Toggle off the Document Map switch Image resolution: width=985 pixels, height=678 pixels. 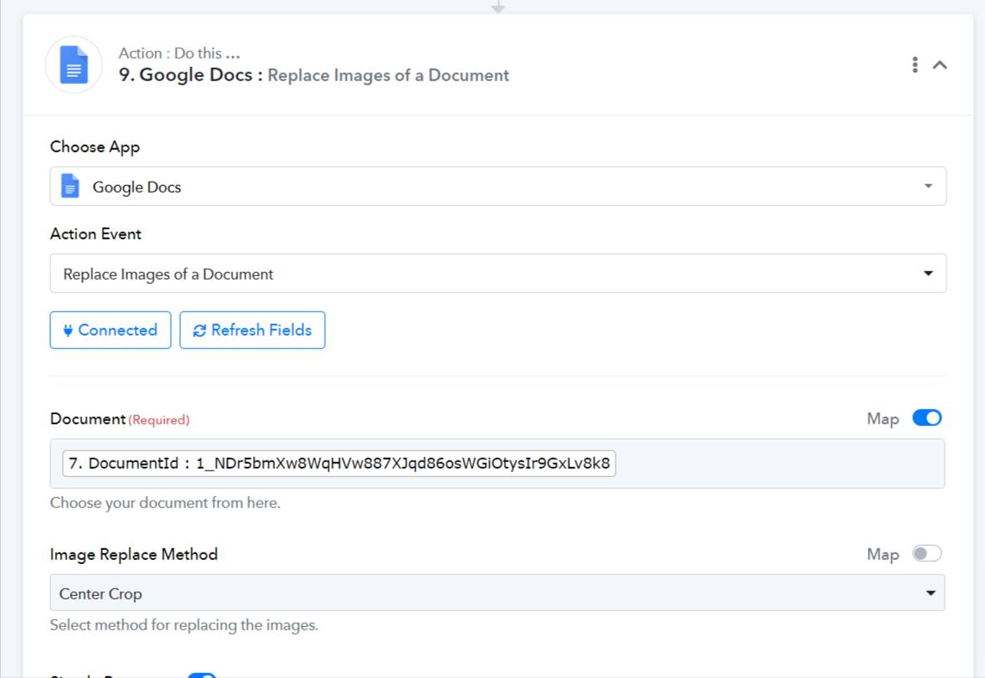[926, 419]
